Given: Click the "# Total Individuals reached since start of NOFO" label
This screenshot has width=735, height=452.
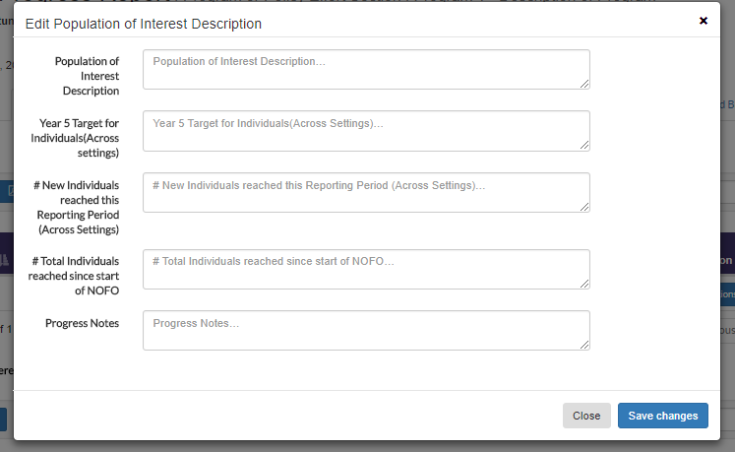Looking at the screenshot, I should tap(75, 276).
